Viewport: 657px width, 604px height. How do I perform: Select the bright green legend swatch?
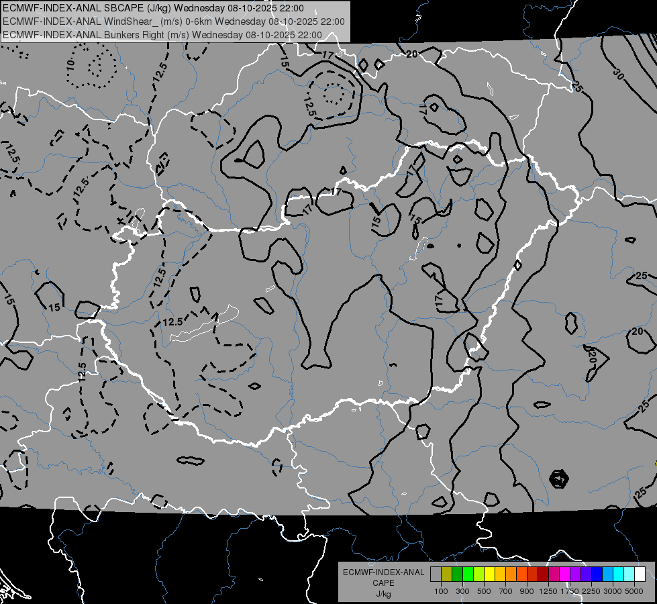[468, 574]
